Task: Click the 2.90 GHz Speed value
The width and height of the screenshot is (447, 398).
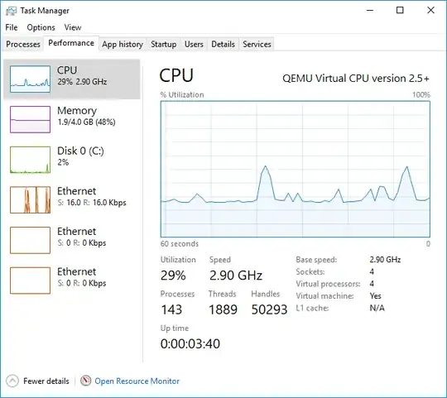Action: pyautogui.click(x=236, y=276)
